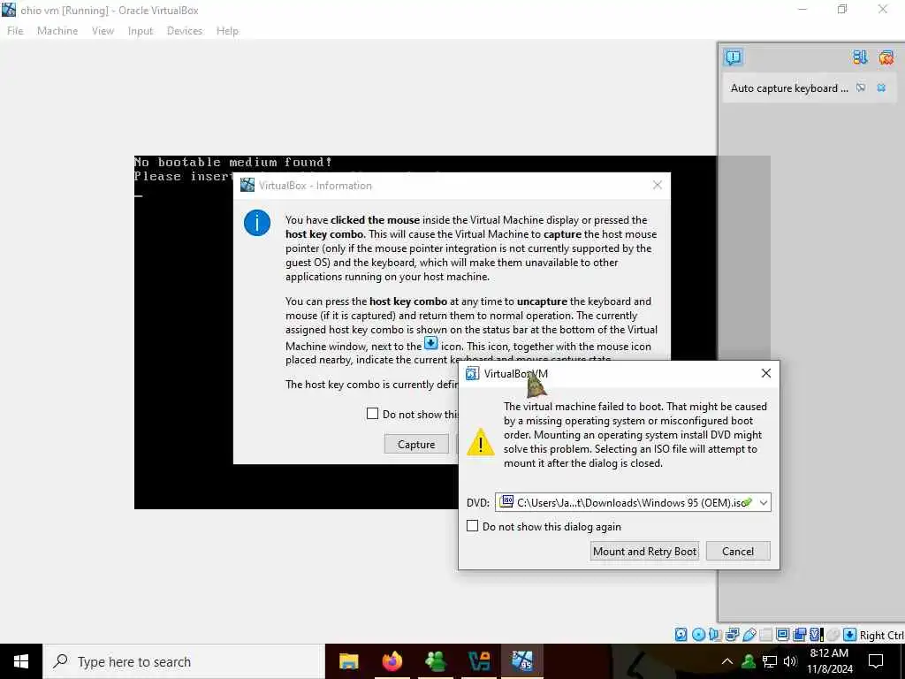Open the View menu
905x679 pixels.
coord(103,31)
